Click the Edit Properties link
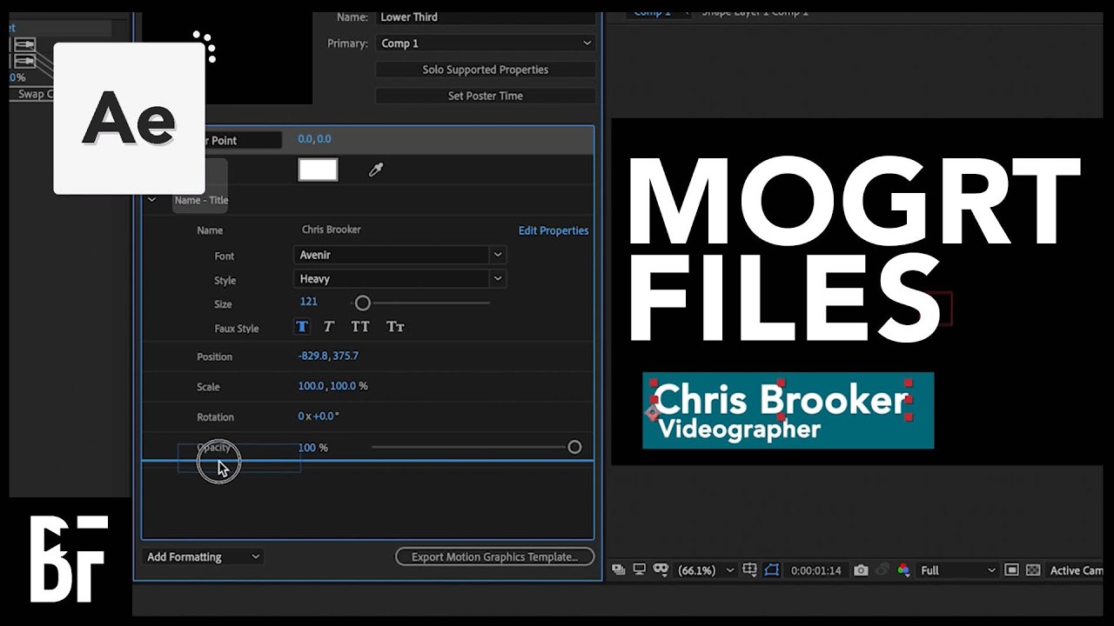This screenshot has height=626, width=1114. (x=554, y=230)
